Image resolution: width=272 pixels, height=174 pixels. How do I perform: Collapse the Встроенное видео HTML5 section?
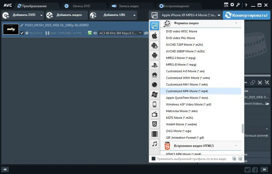pyautogui.click(x=236, y=146)
